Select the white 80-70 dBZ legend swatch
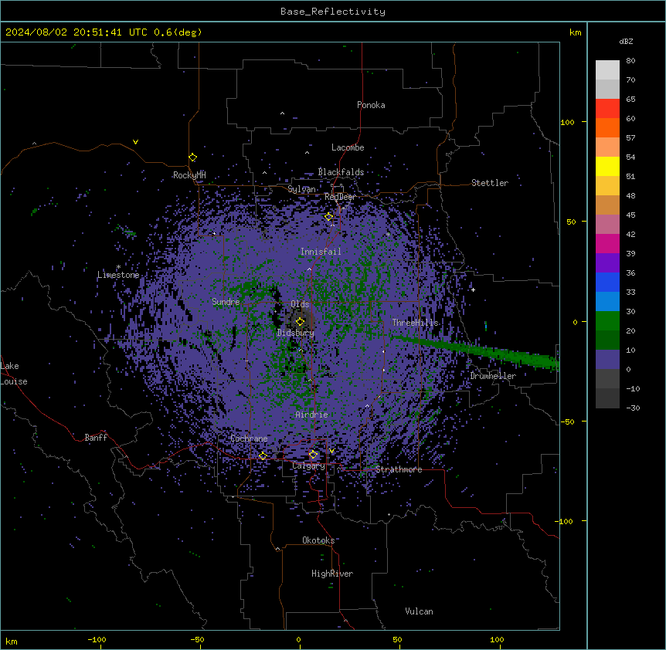Image resolution: width=666 pixels, height=650 pixels. pyautogui.click(x=607, y=70)
